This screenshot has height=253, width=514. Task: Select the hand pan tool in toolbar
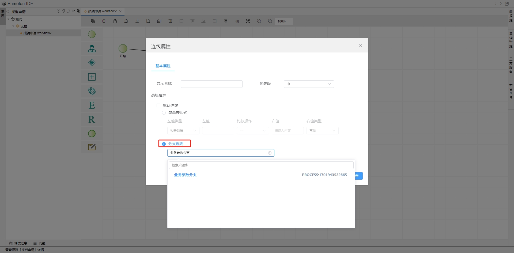click(x=115, y=21)
